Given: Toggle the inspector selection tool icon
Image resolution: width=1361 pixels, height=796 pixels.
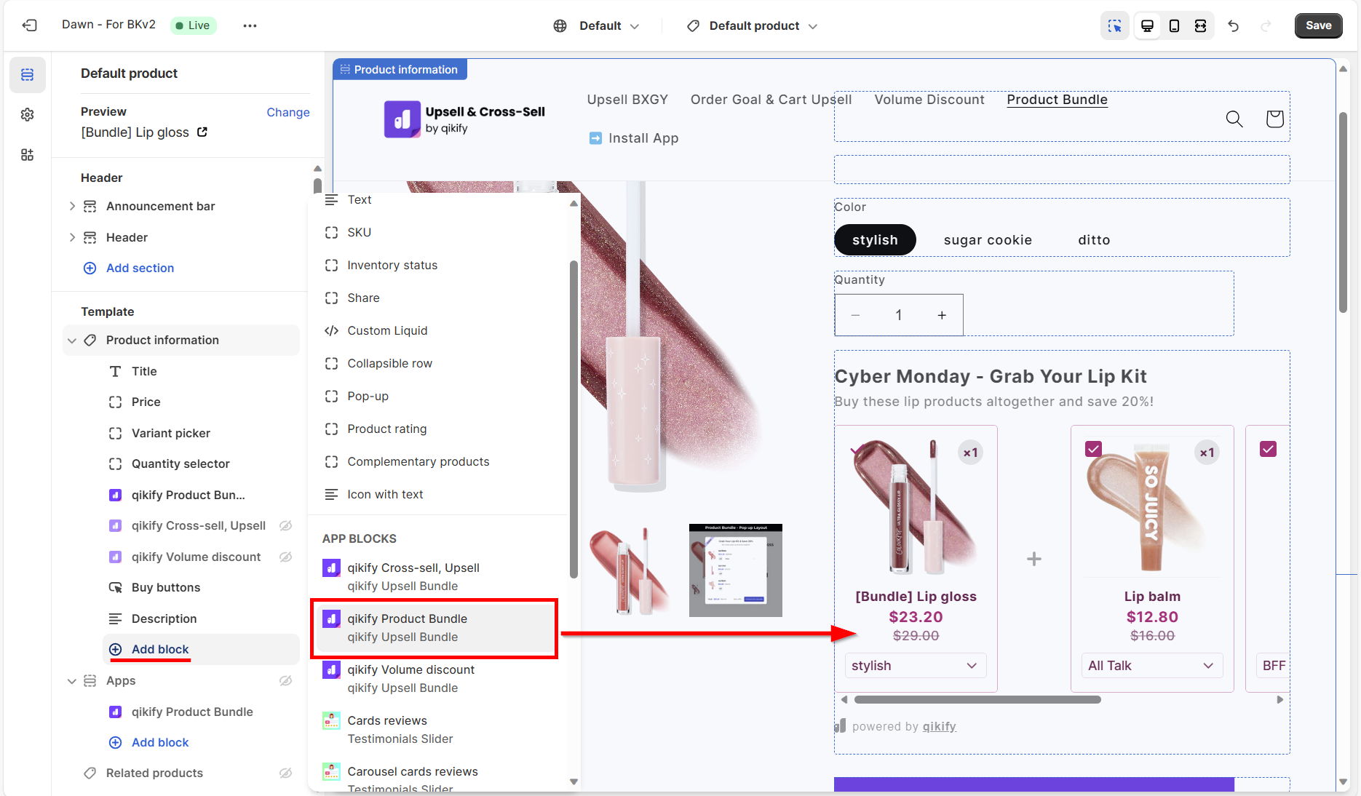Looking at the screenshot, I should click(x=1114, y=25).
